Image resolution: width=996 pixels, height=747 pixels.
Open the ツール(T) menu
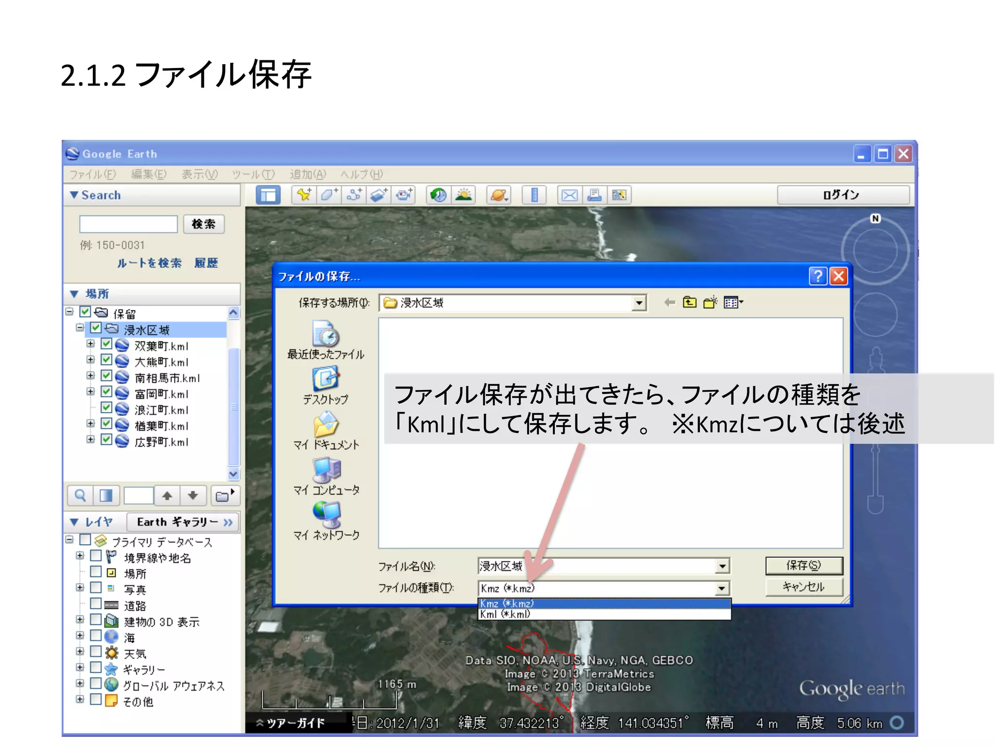click(253, 174)
